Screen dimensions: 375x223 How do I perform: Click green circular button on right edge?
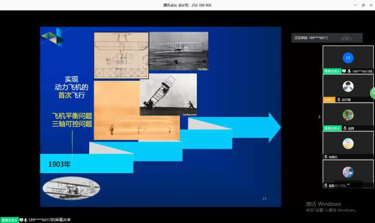tap(373, 93)
